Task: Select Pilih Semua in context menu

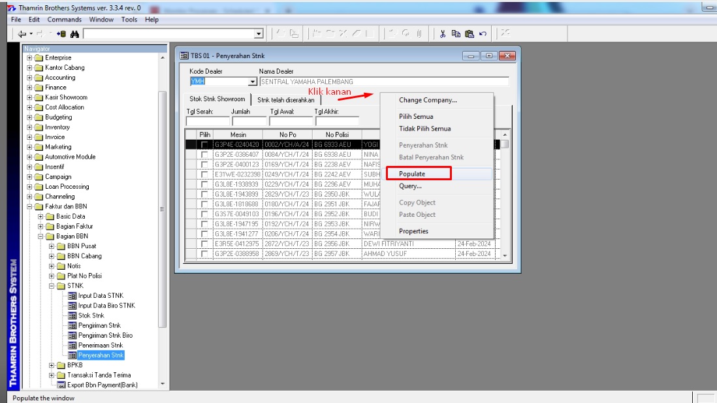Action: pyautogui.click(x=416, y=116)
